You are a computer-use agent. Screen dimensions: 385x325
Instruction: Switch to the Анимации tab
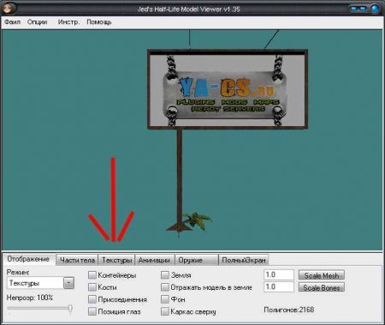(x=154, y=260)
